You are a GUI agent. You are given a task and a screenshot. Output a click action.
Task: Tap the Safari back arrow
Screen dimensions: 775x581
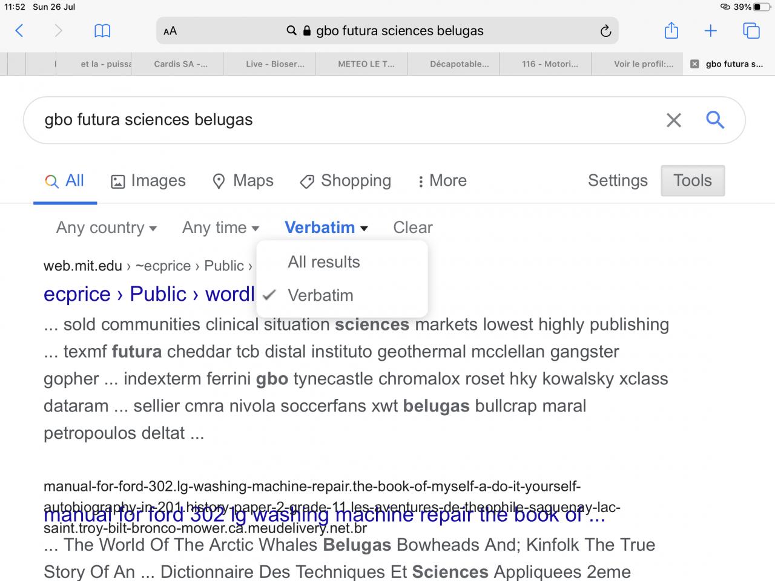(x=19, y=31)
